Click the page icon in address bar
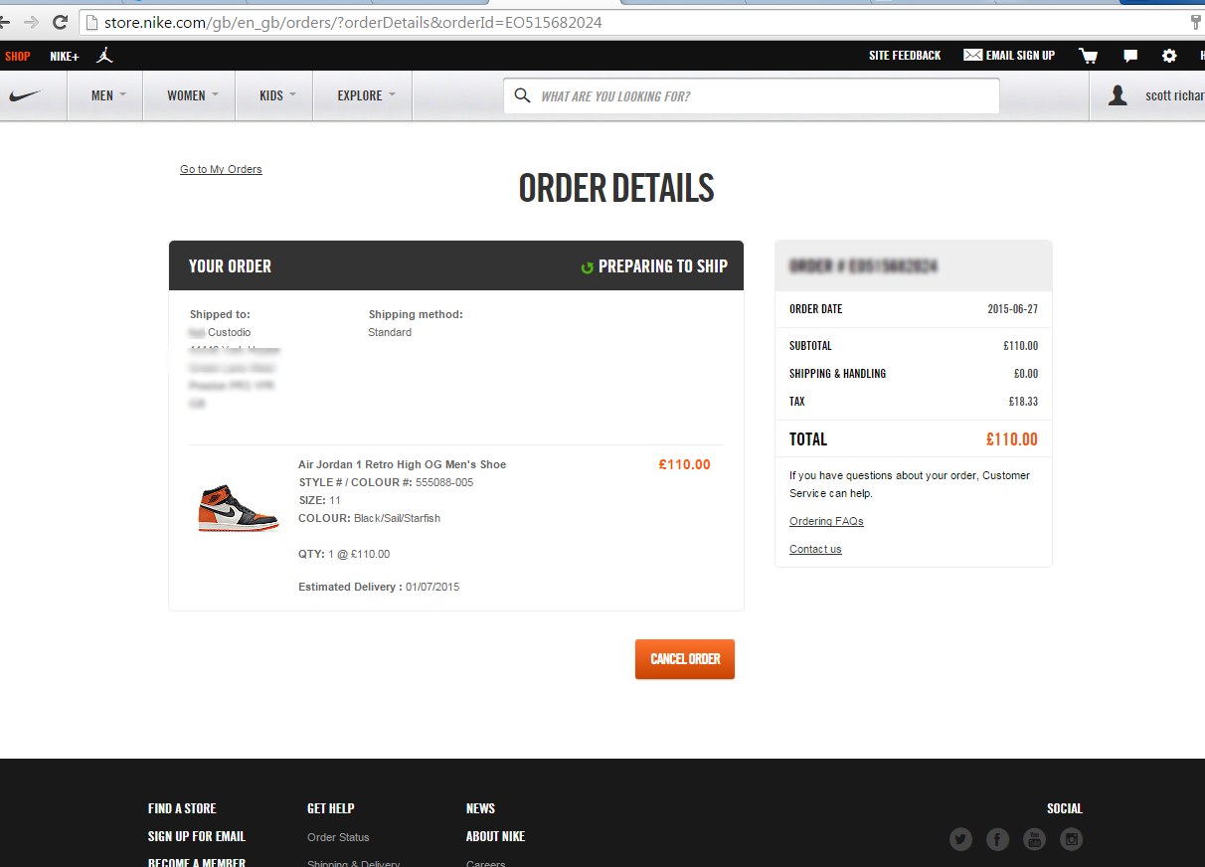 pyautogui.click(x=92, y=22)
